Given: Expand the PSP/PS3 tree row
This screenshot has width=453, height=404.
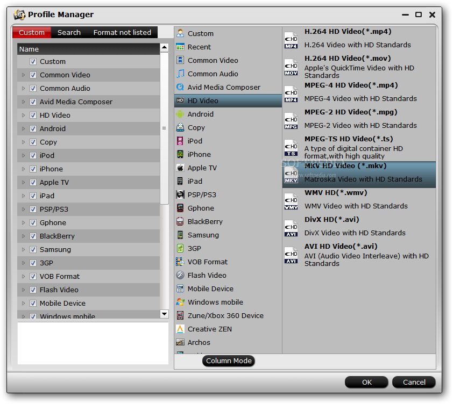Looking at the screenshot, I should [x=23, y=209].
